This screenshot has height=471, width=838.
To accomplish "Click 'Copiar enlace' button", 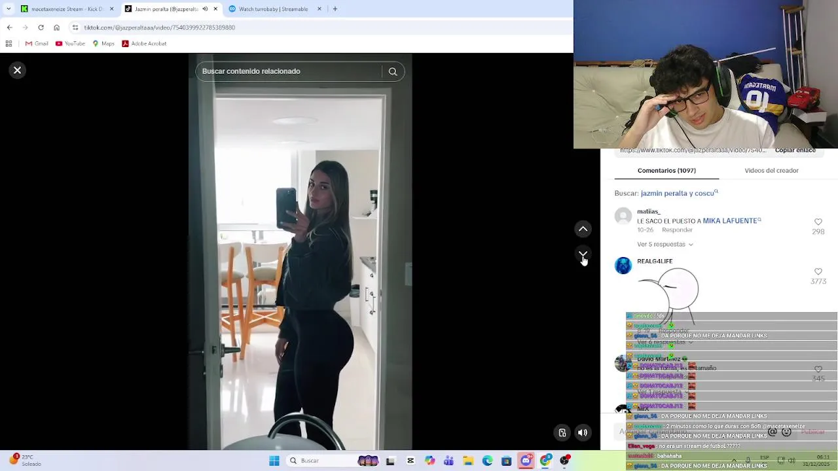I will (x=795, y=150).
